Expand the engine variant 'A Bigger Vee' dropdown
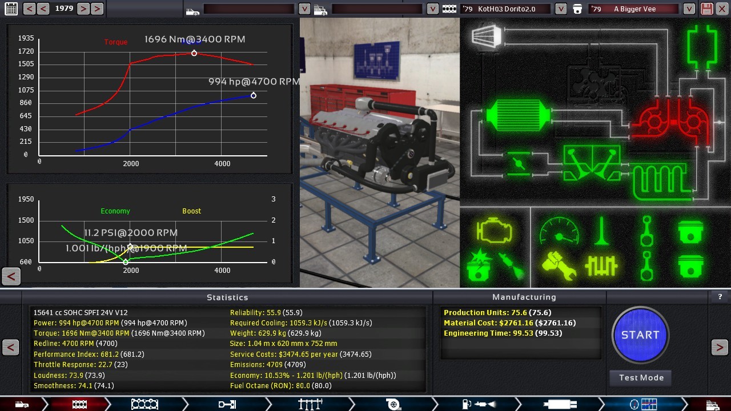 pos(689,9)
